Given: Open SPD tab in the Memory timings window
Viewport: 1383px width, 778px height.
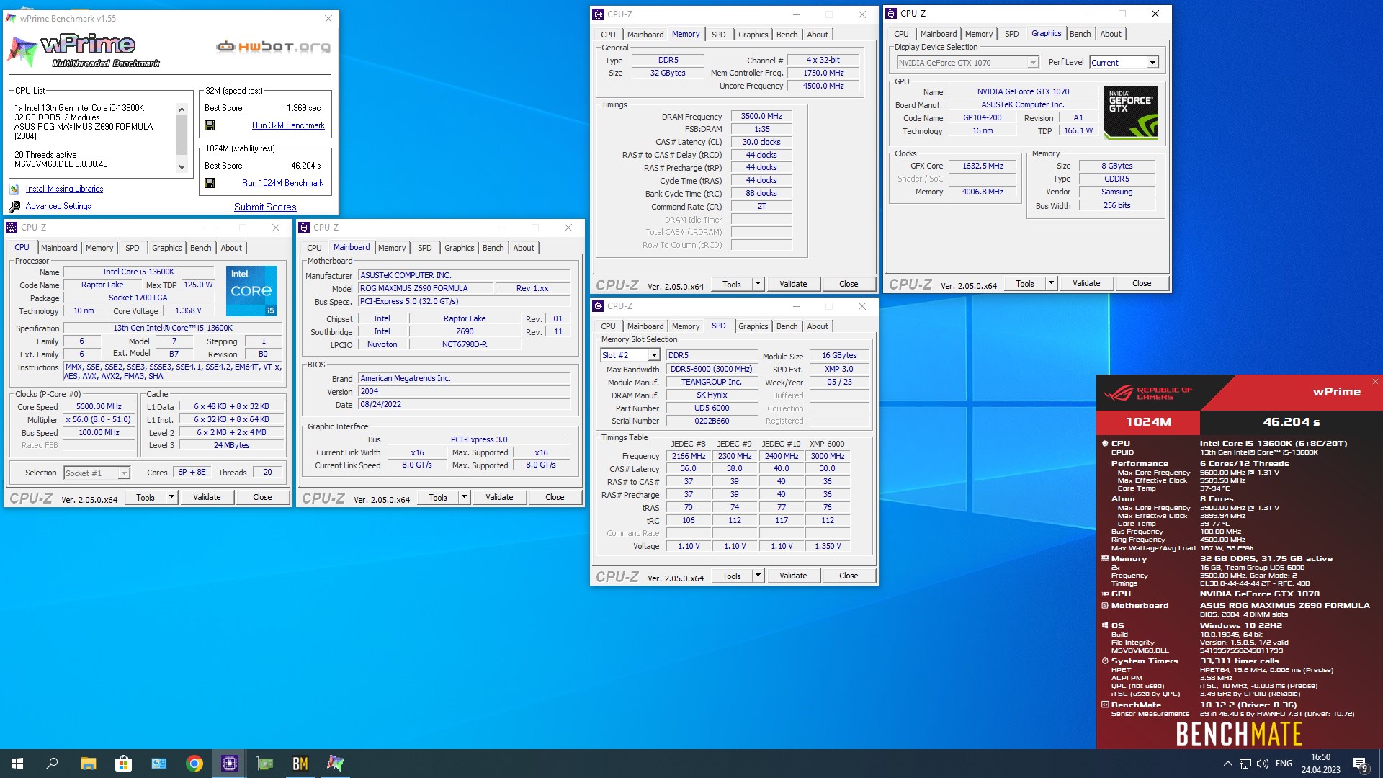Looking at the screenshot, I should tap(719, 35).
